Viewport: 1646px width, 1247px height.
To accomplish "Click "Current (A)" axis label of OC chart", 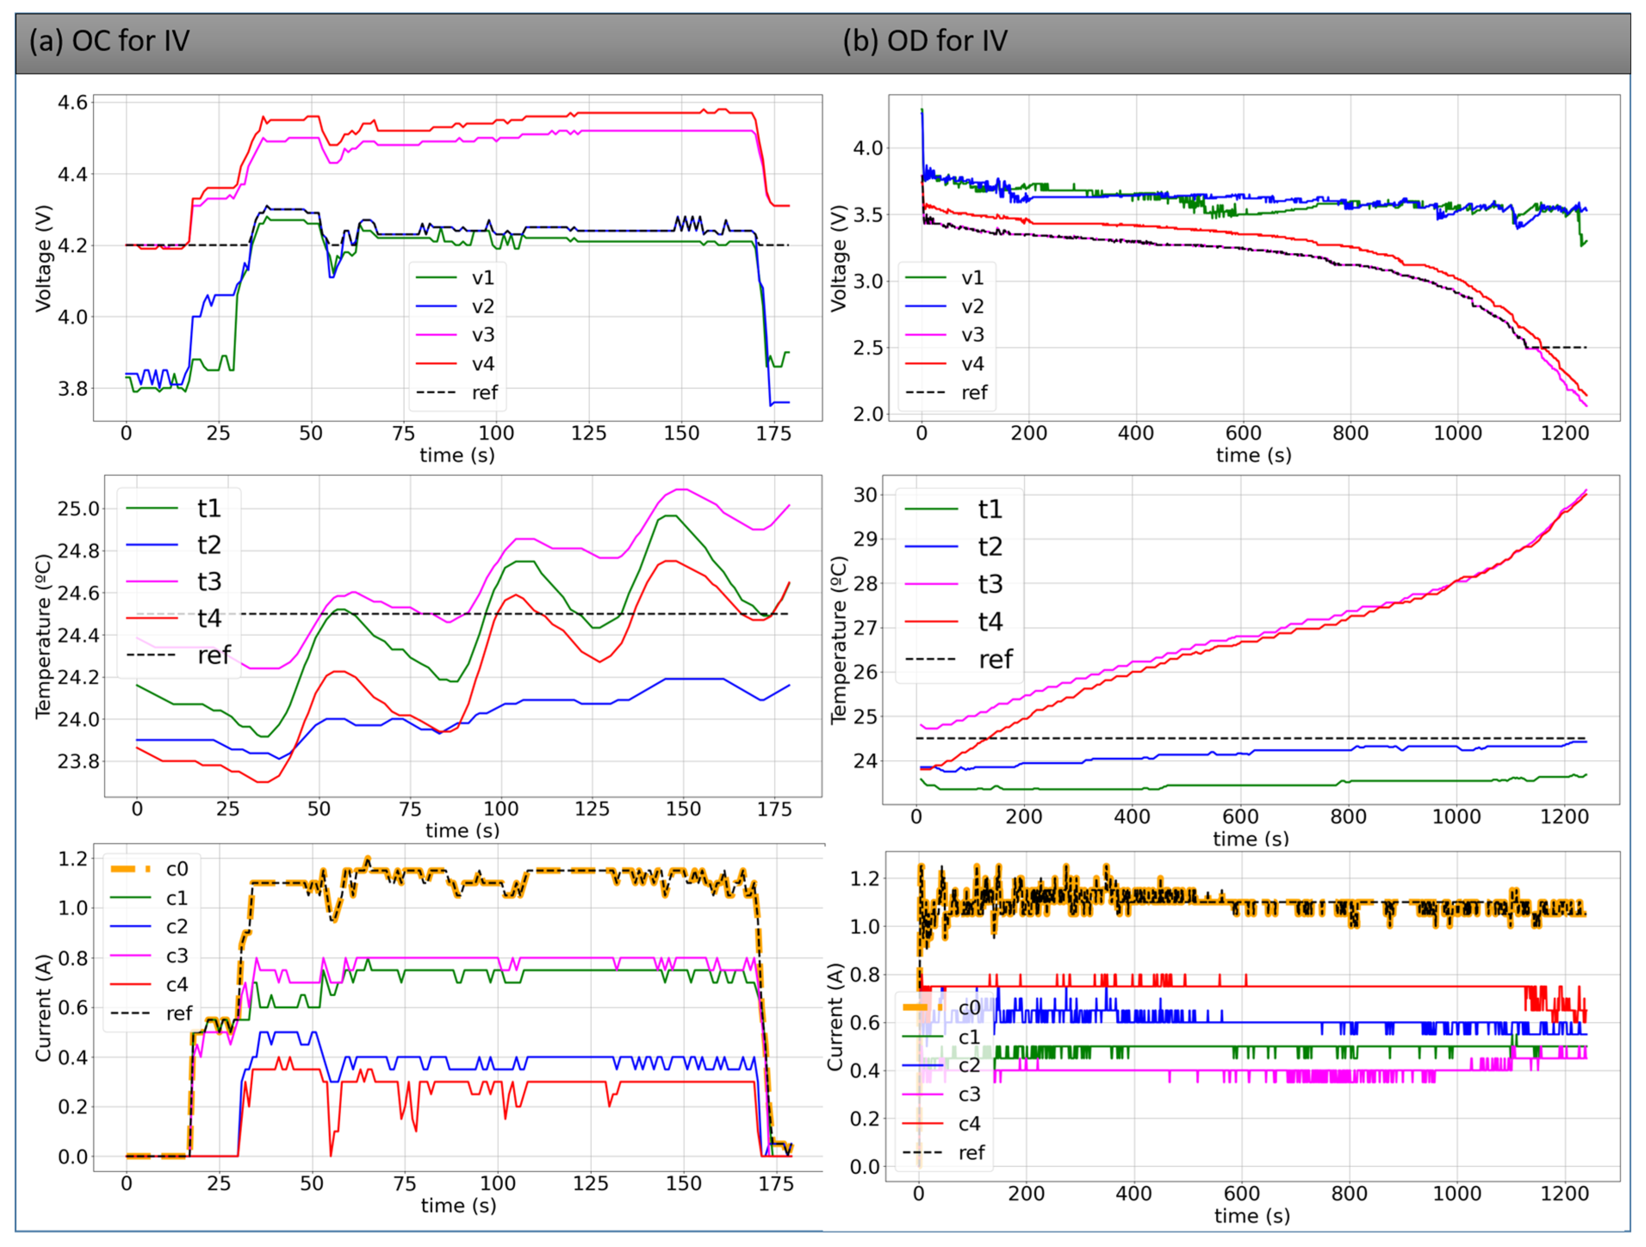I will tap(43, 1008).
